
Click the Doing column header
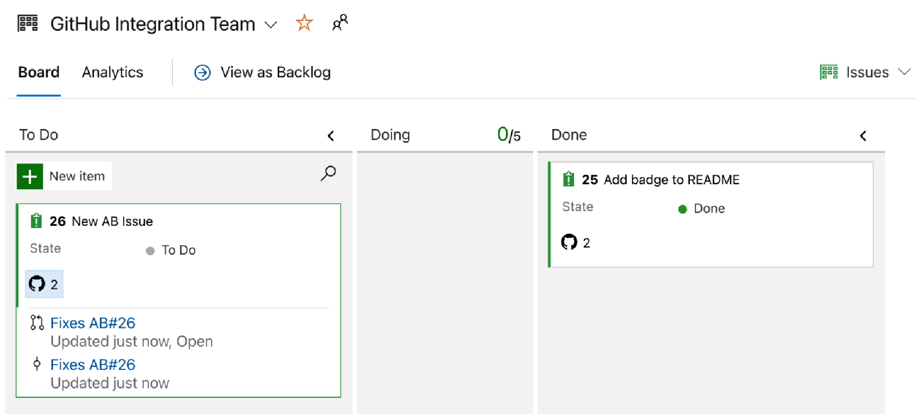click(390, 135)
